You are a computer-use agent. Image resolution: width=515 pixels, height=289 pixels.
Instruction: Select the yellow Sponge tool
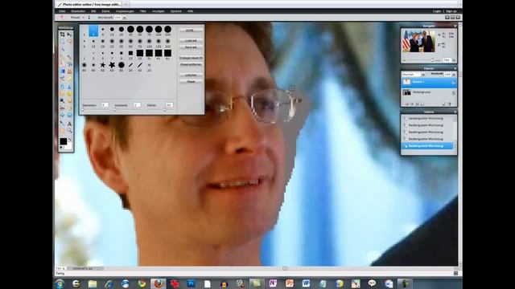click(69, 94)
